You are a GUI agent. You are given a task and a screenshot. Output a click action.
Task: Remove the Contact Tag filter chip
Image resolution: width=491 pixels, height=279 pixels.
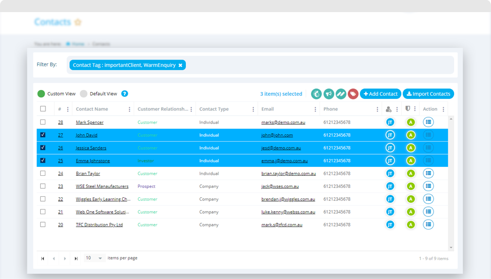[x=181, y=65]
